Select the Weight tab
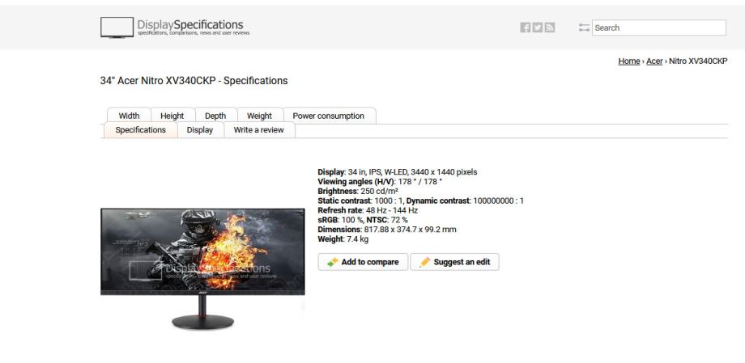This screenshot has height=363, width=745. (259, 116)
